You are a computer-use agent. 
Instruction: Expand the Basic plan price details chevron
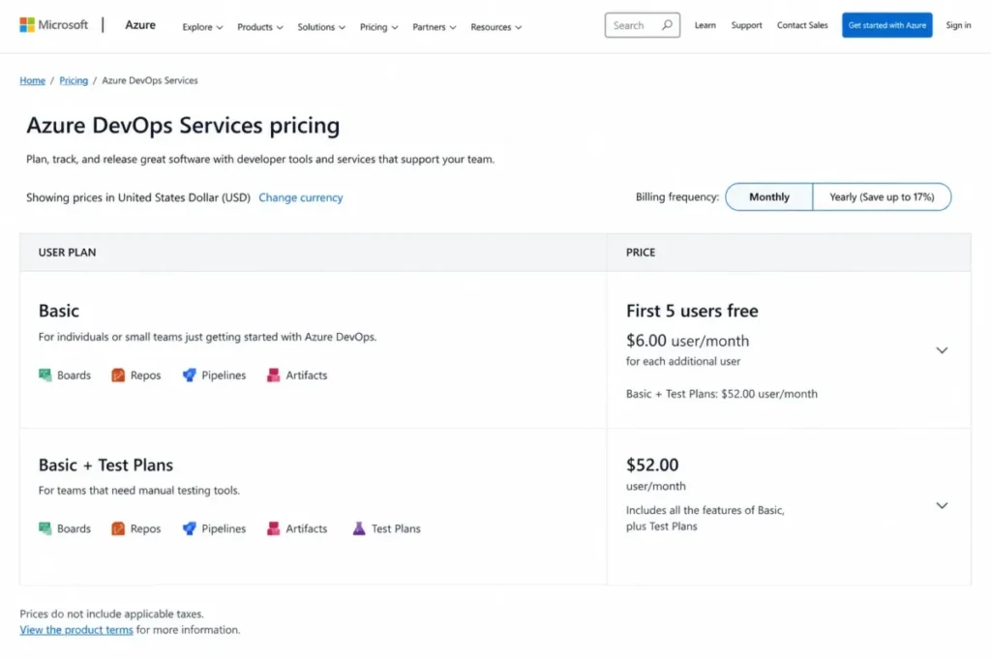pos(942,350)
